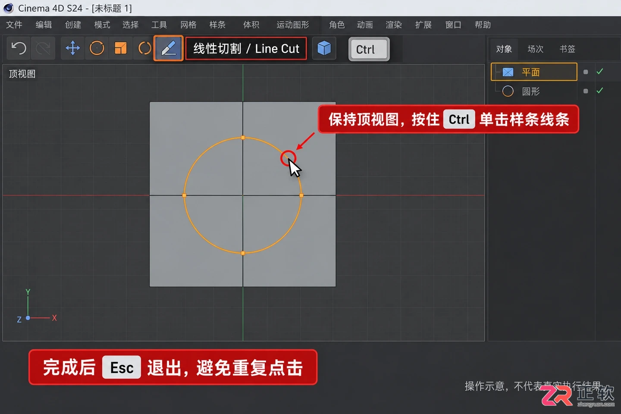Click the Cinema 4D app logo in title bar
The image size is (621, 414).
8,8
